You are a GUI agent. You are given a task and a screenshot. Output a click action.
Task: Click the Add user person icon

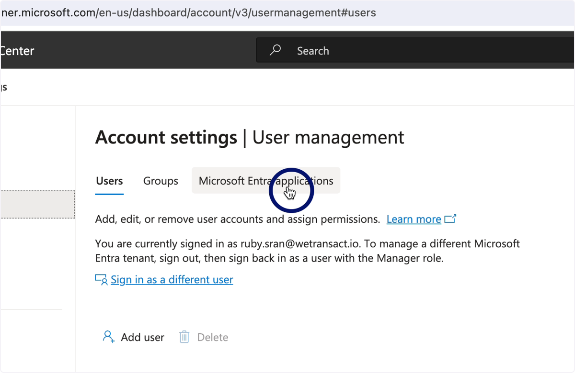pos(109,337)
